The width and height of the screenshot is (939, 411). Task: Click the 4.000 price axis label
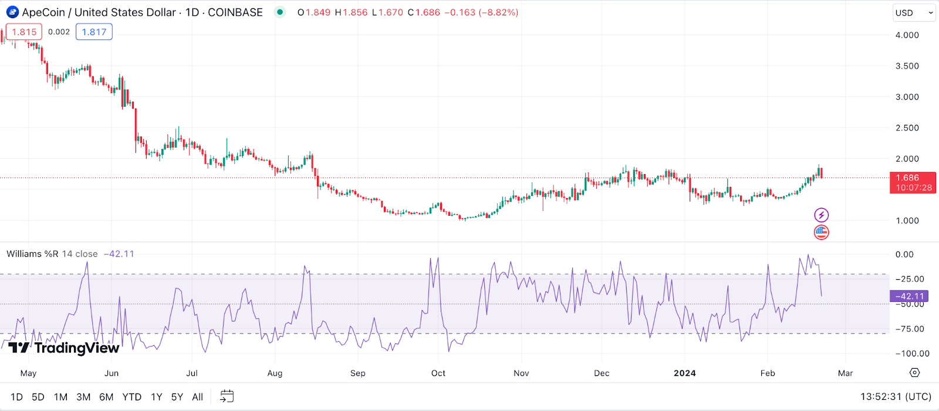[907, 35]
